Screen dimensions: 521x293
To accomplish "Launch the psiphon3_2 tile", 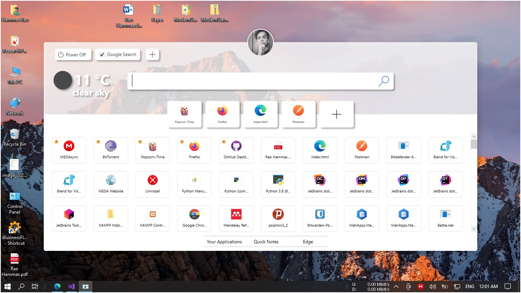I will (278, 218).
